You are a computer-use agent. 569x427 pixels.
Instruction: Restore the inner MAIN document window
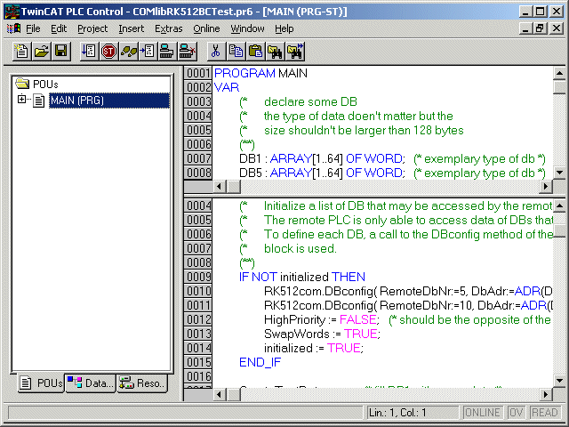(540, 28)
